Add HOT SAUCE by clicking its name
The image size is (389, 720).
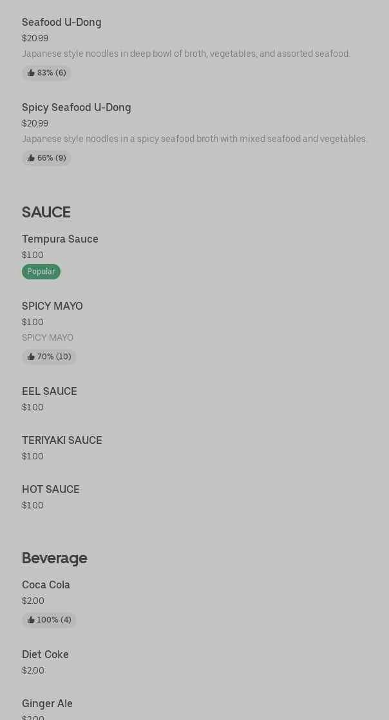tap(51, 490)
